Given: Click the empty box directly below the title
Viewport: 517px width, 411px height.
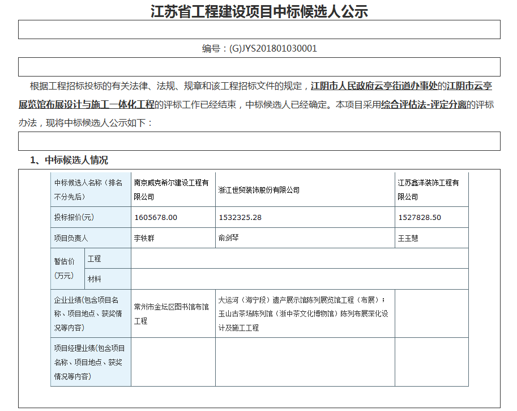Looking at the screenshot, I should pos(259,29).
